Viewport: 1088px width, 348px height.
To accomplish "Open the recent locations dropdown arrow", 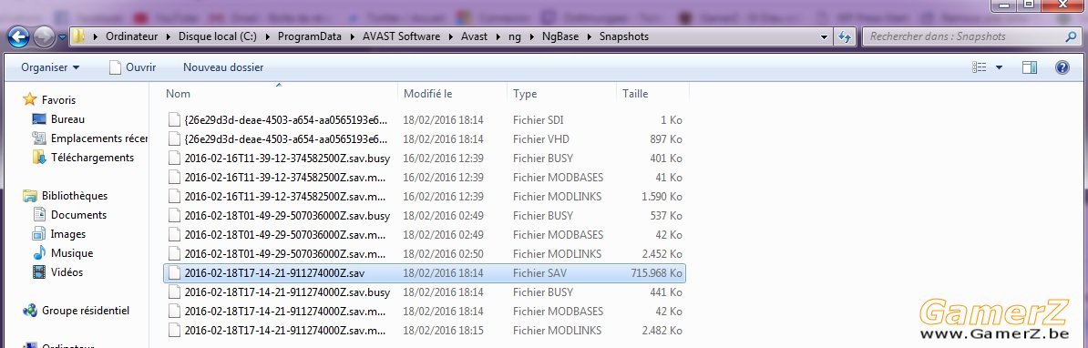I will click(x=63, y=36).
